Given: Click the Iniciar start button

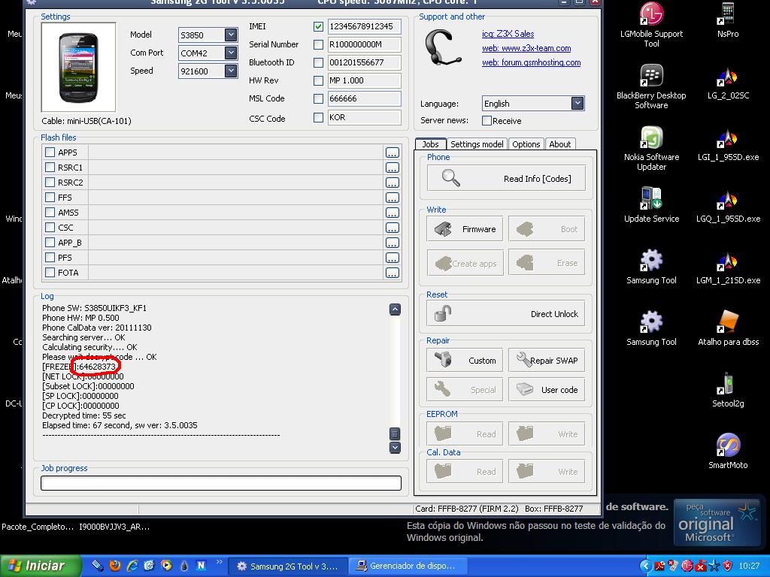Looking at the screenshot, I should pyautogui.click(x=41, y=566).
